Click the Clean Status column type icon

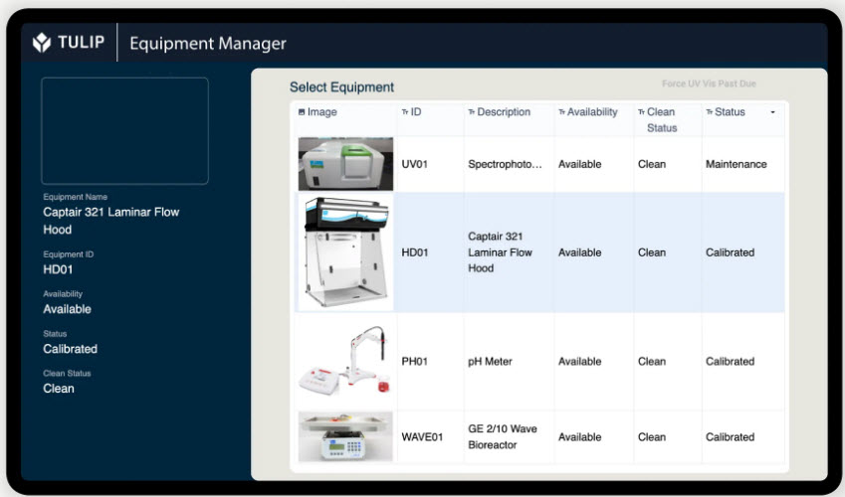[642, 112]
